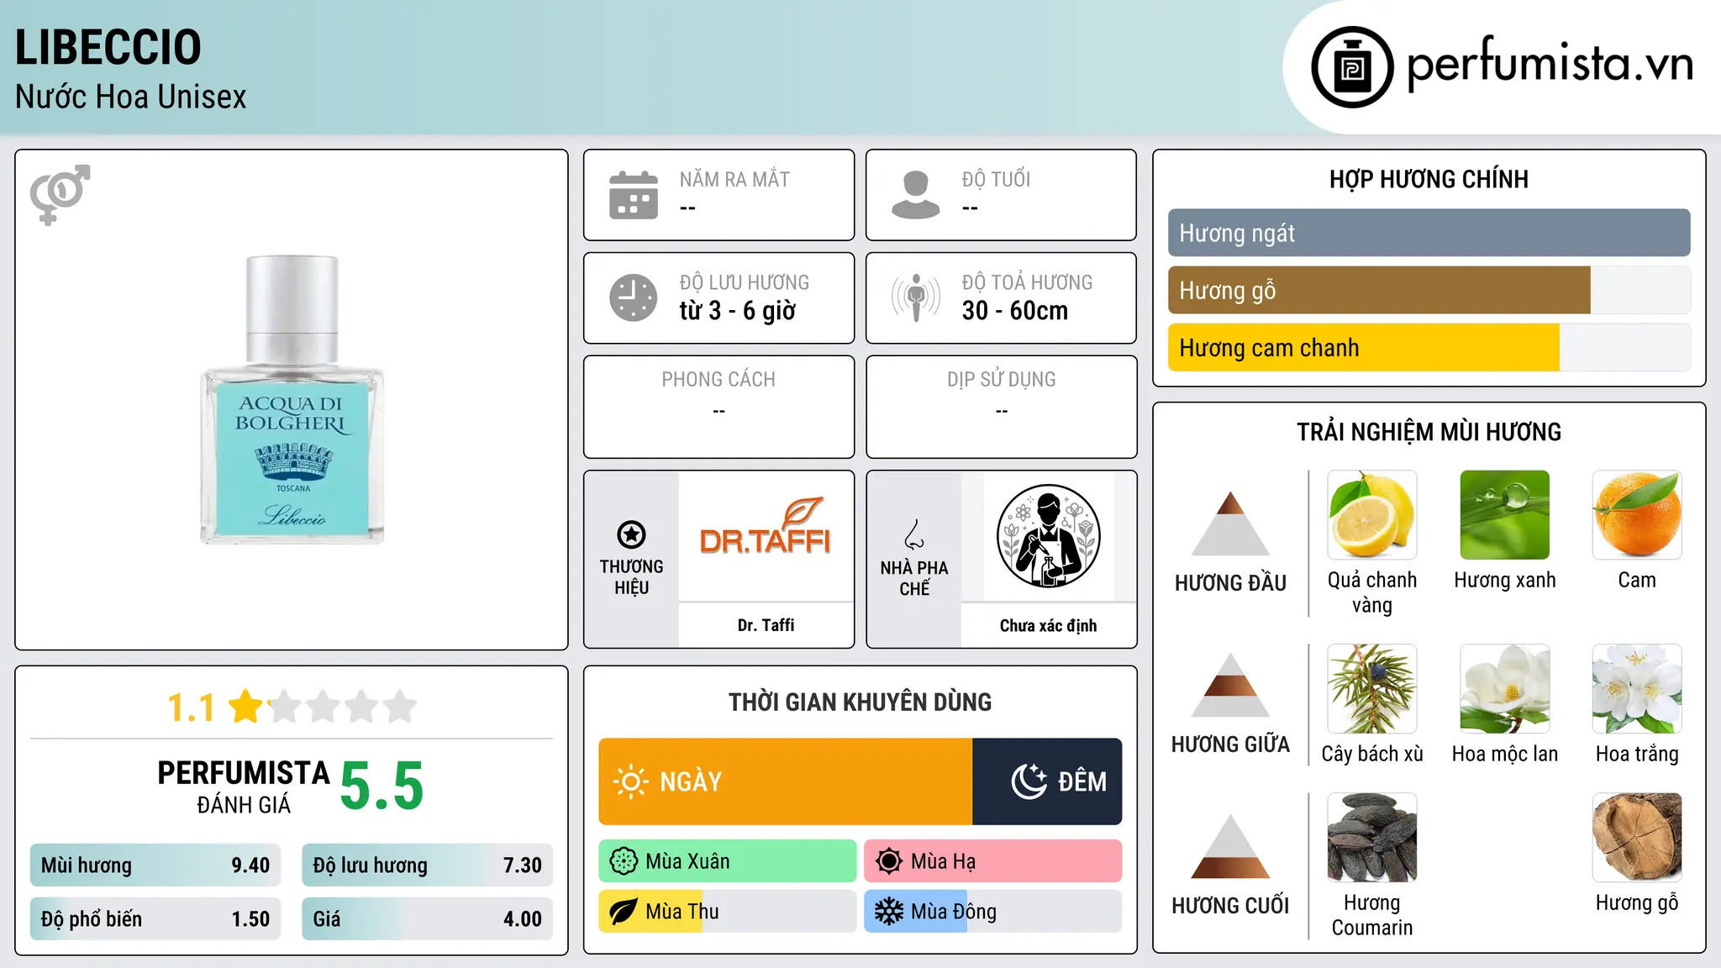Click the calendar icon beside Năm ra mắt

point(634,195)
